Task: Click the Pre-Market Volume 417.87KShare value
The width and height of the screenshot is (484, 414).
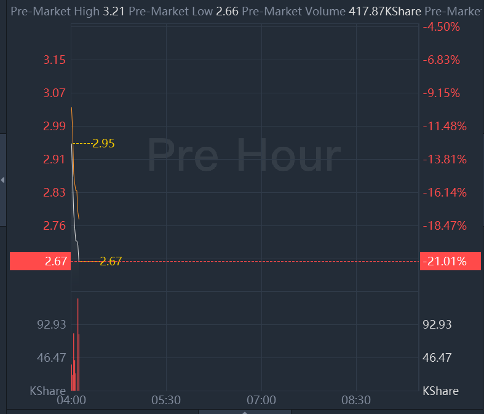Action: [x=385, y=12]
